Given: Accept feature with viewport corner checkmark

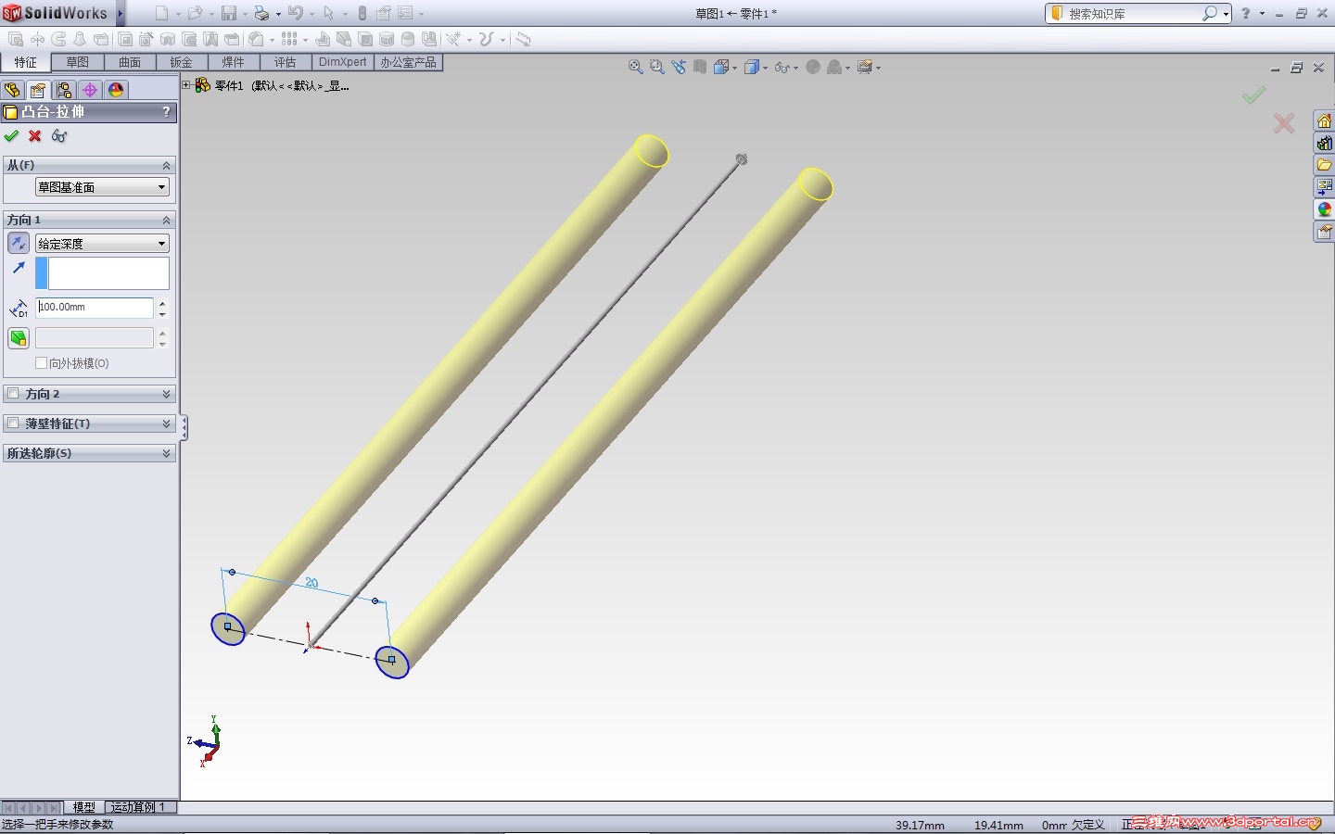Looking at the screenshot, I should click(1253, 95).
